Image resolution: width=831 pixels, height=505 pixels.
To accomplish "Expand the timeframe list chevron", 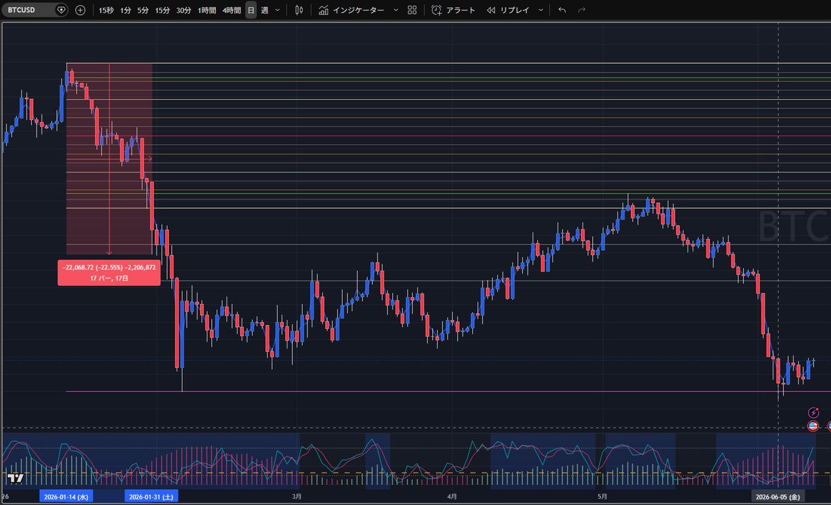I will (x=278, y=10).
